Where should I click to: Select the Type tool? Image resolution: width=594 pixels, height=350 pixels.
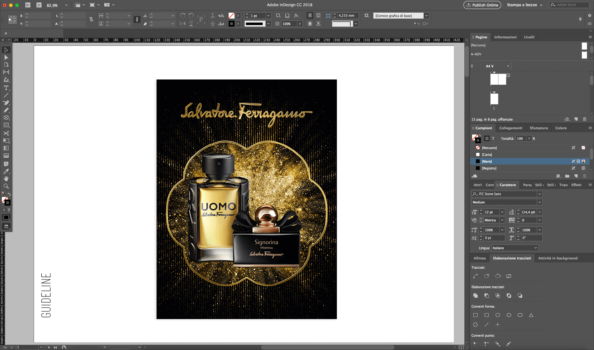point(6,88)
